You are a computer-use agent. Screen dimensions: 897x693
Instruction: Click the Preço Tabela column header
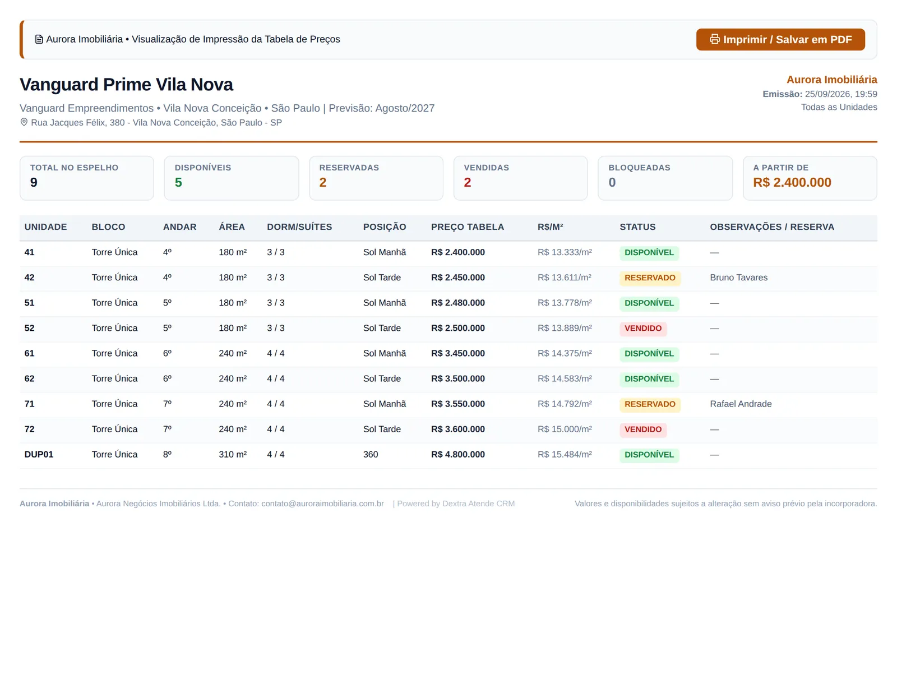coord(468,227)
